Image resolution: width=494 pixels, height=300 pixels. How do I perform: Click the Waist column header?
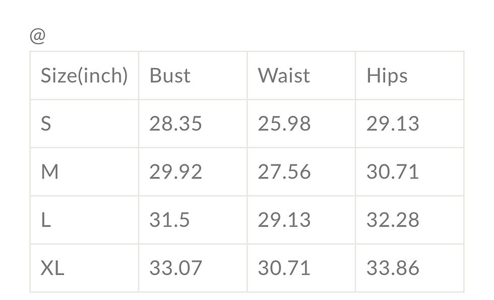pyautogui.click(x=284, y=76)
